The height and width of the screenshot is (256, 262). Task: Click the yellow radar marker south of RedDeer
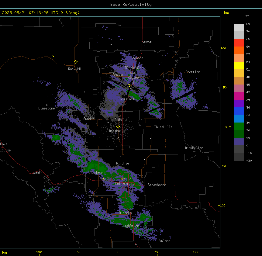coord(129,85)
